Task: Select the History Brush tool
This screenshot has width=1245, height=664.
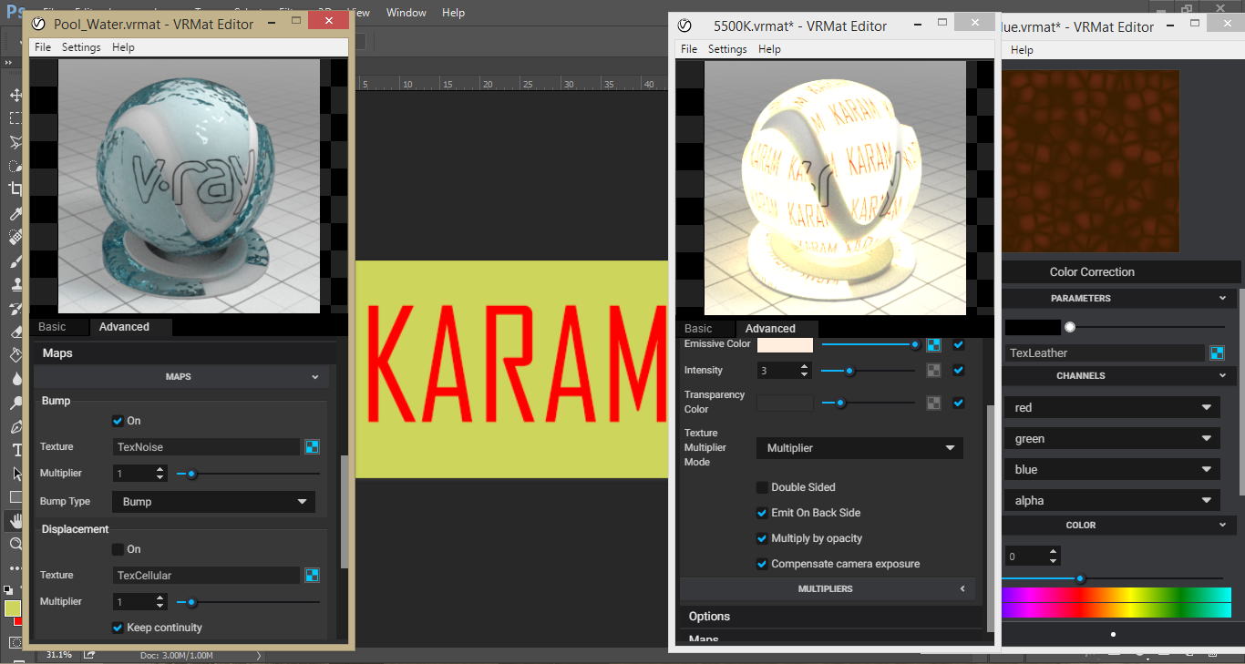Action: pos(15,308)
